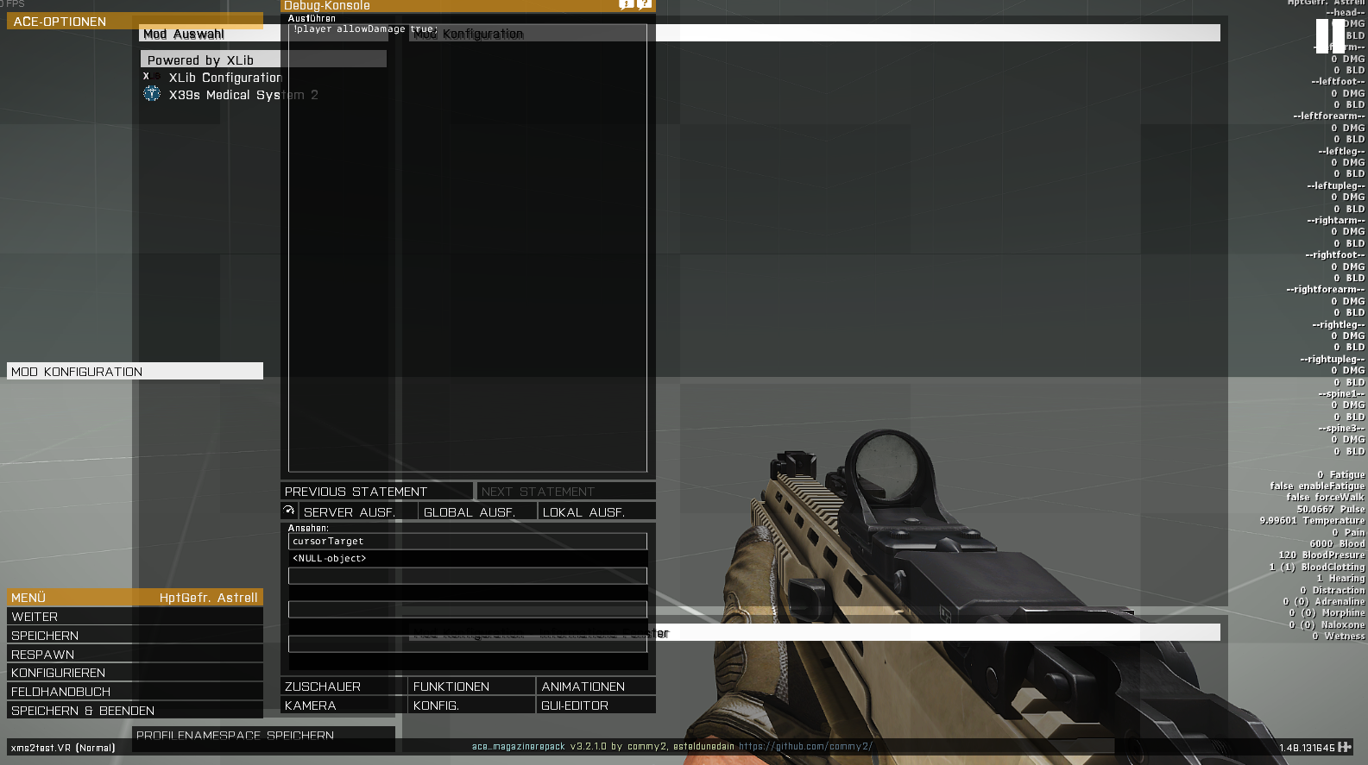Choose Weiter in the pause menu
This screenshot has width=1368, height=765.
click(x=135, y=617)
